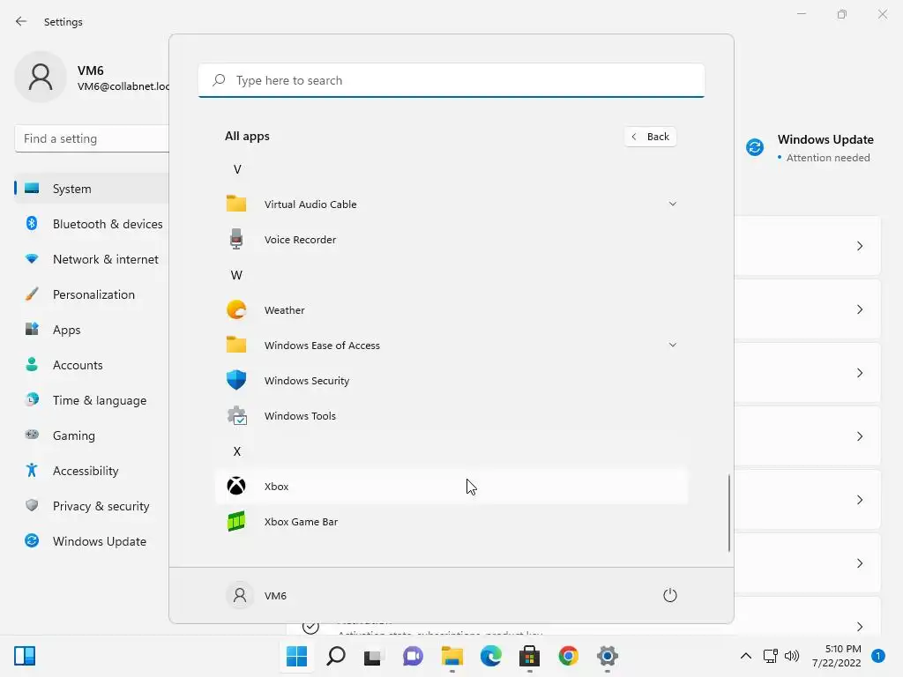This screenshot has height=677, width=903.
Task: Jump to letter W section header
Action: pyautogui.click(x=236, y=275)
